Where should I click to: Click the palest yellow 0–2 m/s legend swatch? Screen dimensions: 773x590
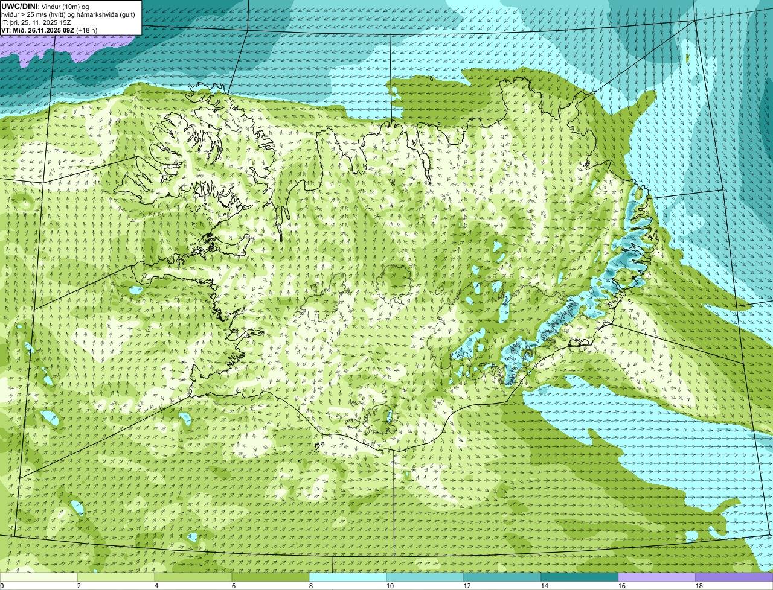(39, 577)
